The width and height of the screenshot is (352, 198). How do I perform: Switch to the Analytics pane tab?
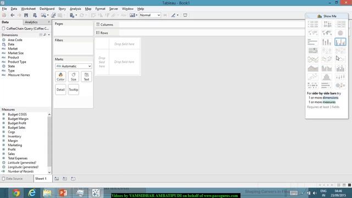coord(31,22)
